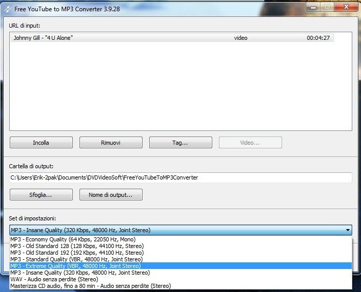361x292 pixels.
Task: Click the Rimuovi button
Action: click(x=111, y=143)
